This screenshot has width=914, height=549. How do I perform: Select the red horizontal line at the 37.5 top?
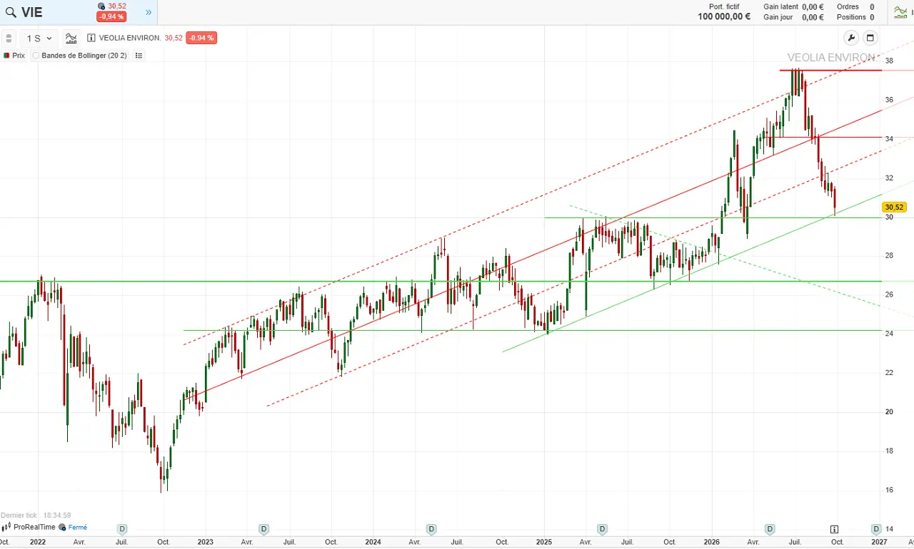tap(830, 70)
